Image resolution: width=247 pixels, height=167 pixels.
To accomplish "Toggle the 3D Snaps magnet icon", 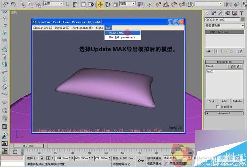I will 158,5.
